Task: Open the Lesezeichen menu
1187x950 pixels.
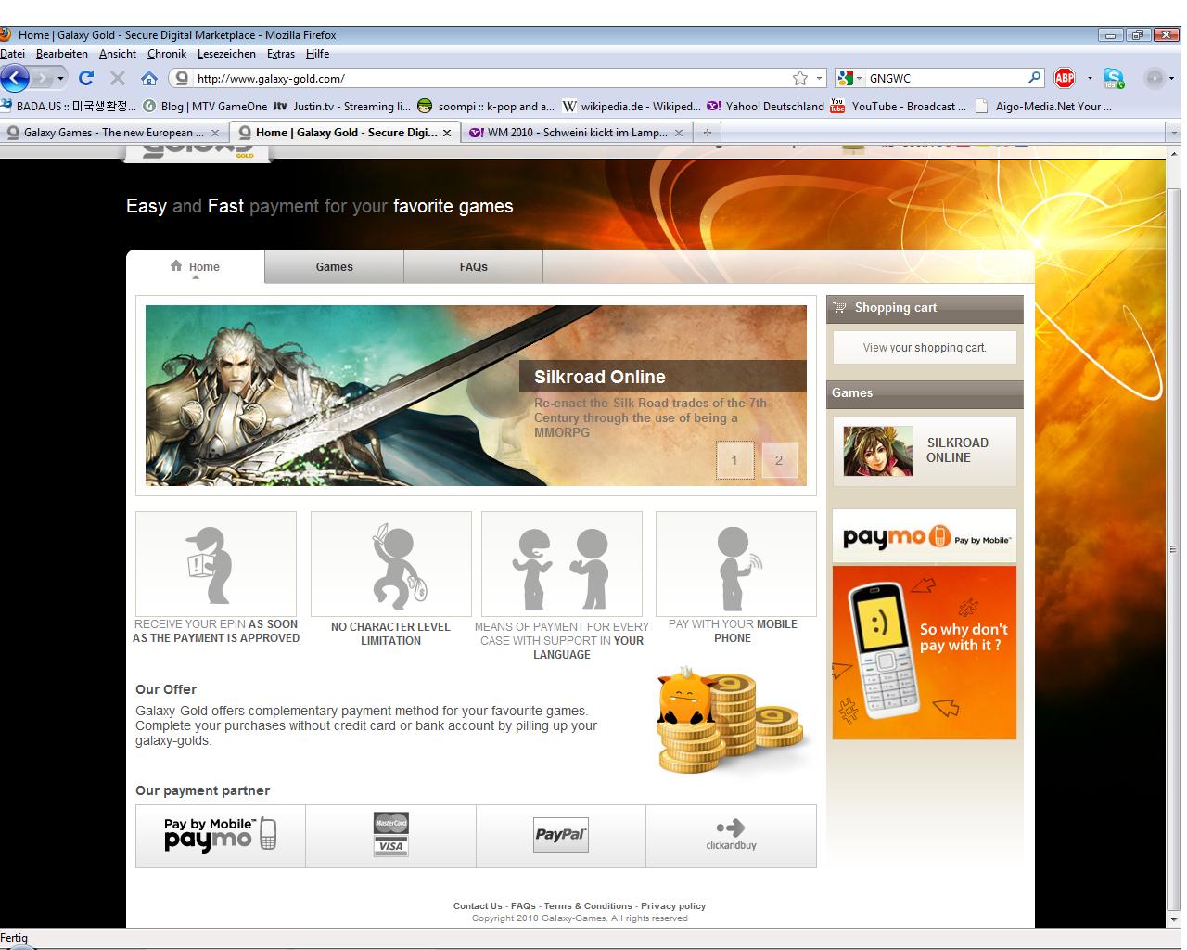Action: point(226,54)
